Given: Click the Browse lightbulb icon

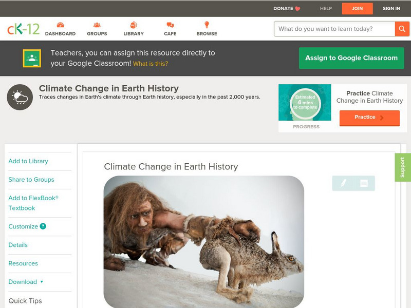Looking at the screenshot, I should click(207, 25).
